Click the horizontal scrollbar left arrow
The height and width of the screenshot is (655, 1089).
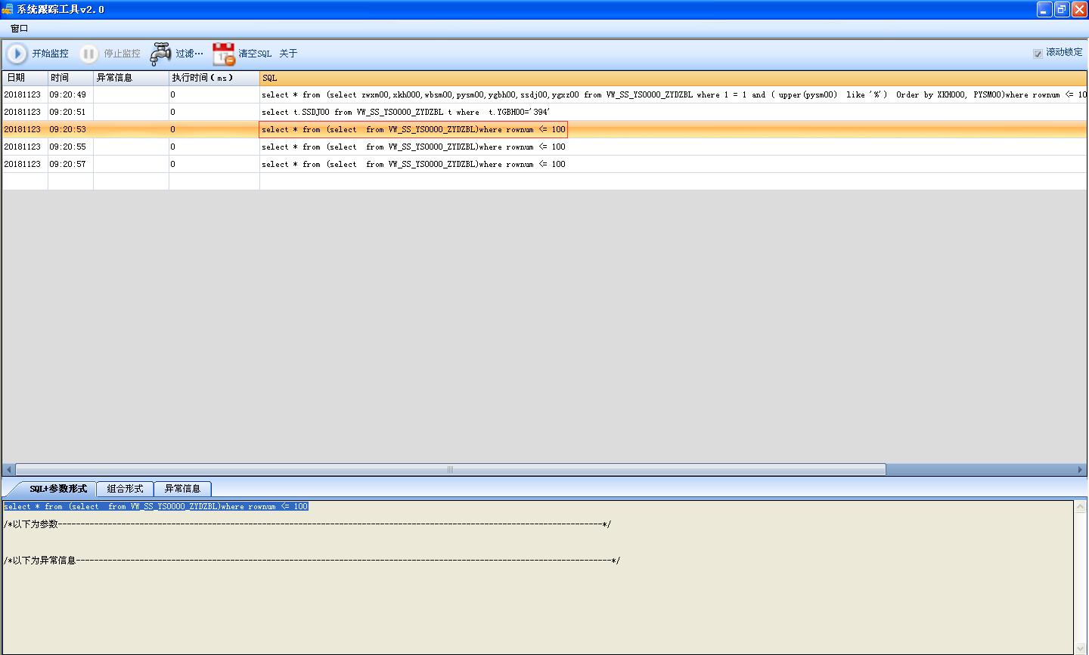(8, 470)
